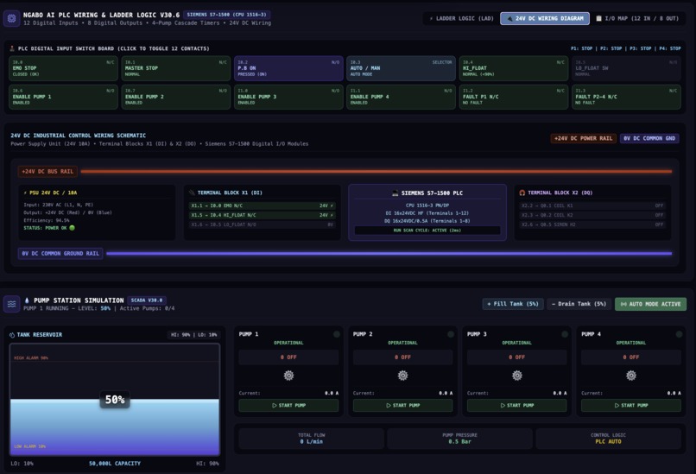The height and width of the screenshot is (474, 696).
Task: Open the I/O Map (12 IN / 8 OUT) tab
Action: (637, 19)
